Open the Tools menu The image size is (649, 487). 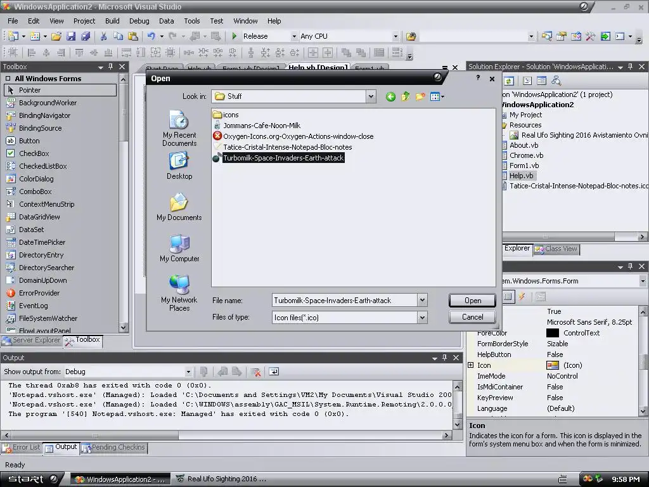(191, 21)
